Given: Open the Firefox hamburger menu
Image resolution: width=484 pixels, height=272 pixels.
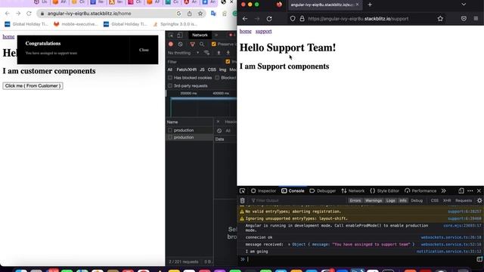Looking at the screenshot, I should [476, 19].
